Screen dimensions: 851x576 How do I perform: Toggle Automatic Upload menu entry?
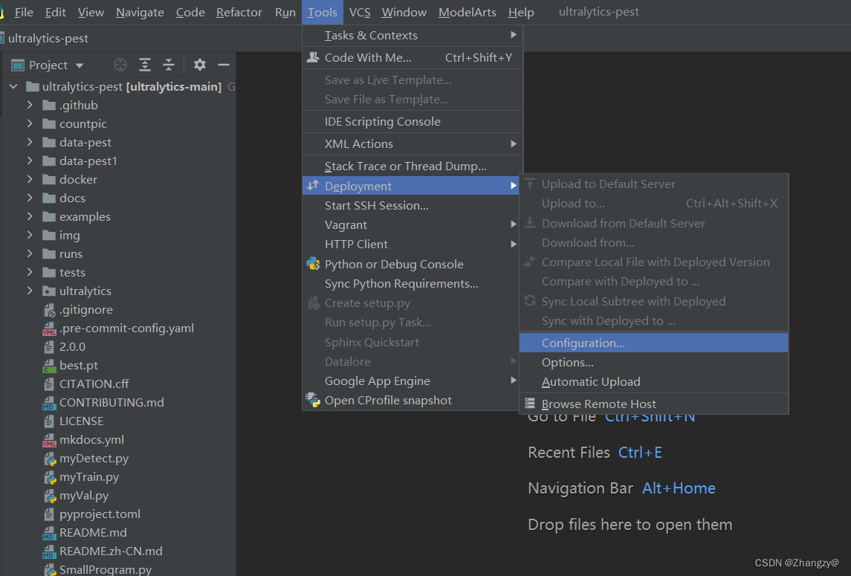653,382
